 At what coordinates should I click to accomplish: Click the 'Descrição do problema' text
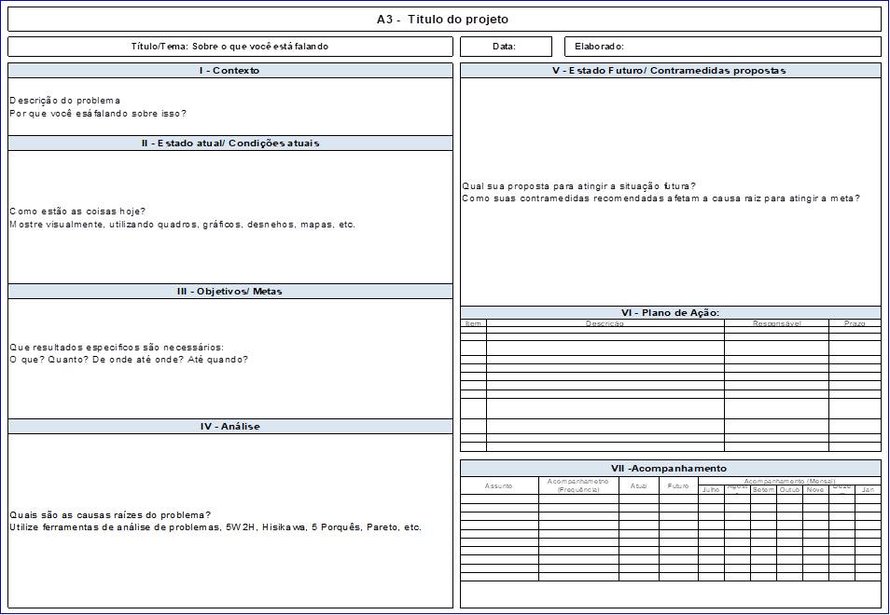[65, 101]
